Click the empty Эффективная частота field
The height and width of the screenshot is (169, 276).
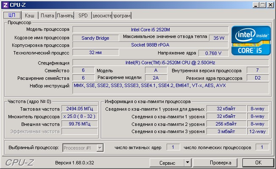(x=80, y=131)
